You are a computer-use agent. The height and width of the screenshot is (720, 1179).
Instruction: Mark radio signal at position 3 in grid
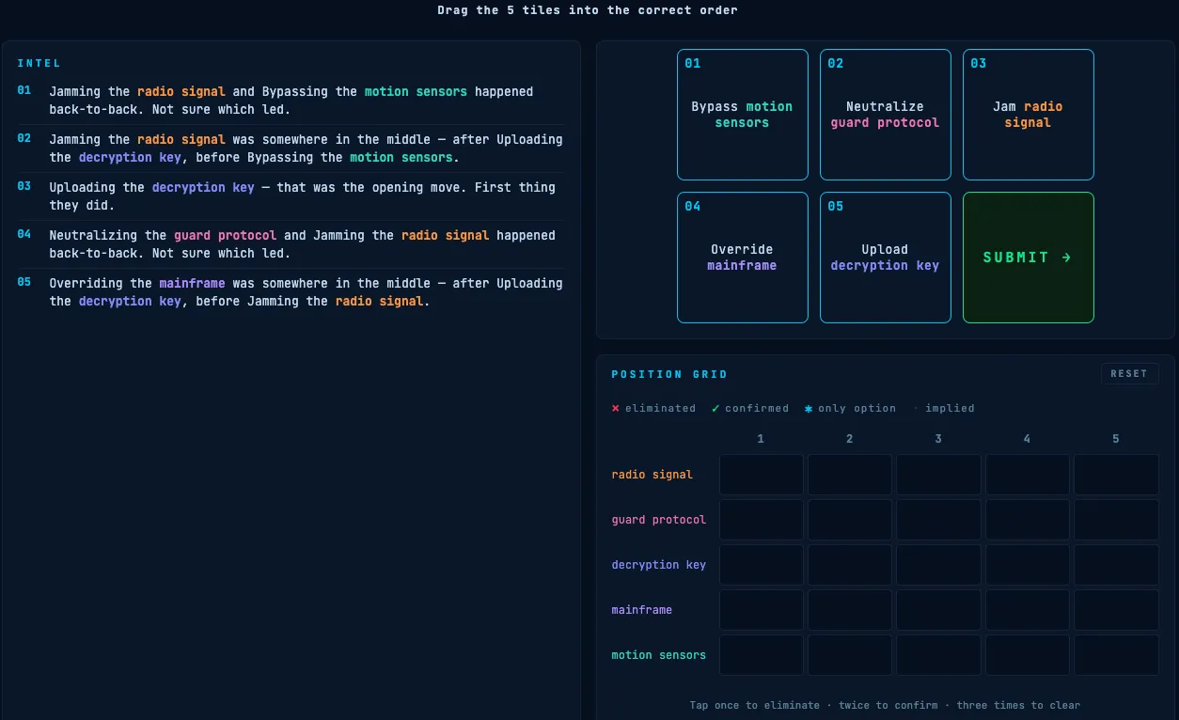pyautogui.click(x=938, y=475)
